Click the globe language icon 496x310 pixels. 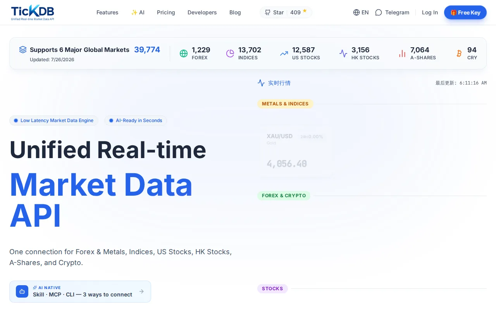[356, 12]
